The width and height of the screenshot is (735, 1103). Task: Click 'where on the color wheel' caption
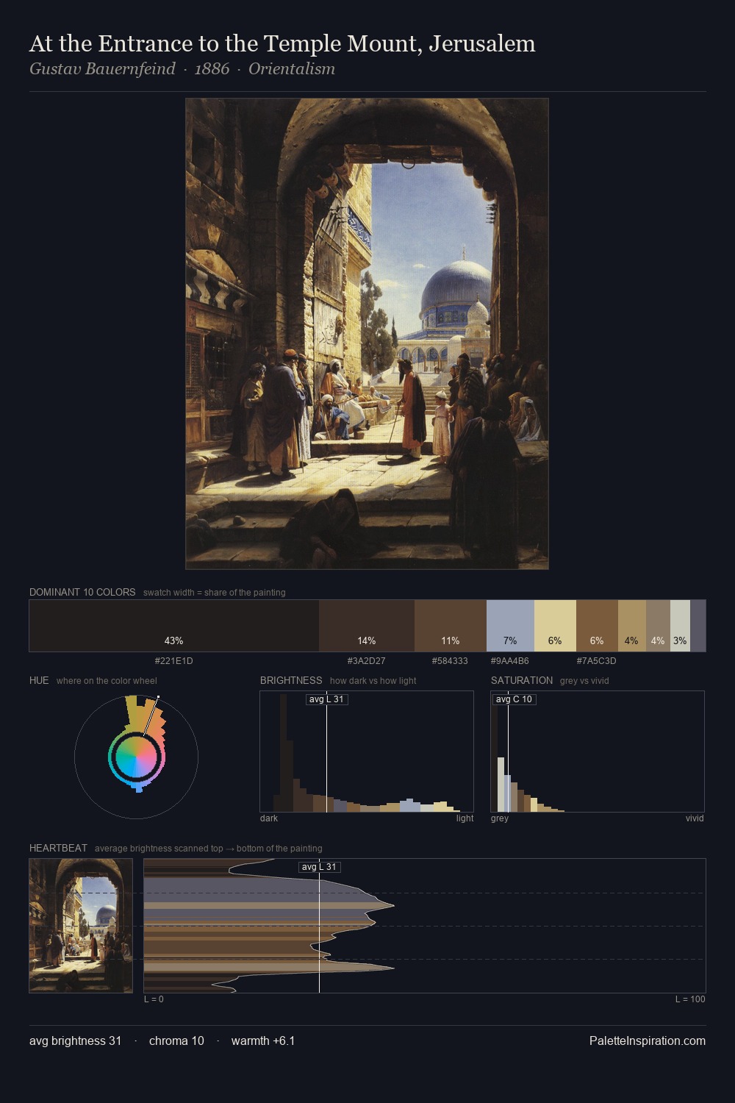coord(107,681)
